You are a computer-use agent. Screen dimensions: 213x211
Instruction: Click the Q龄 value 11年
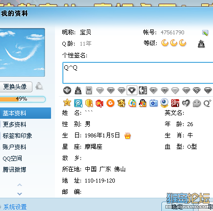tap(86, 44)
